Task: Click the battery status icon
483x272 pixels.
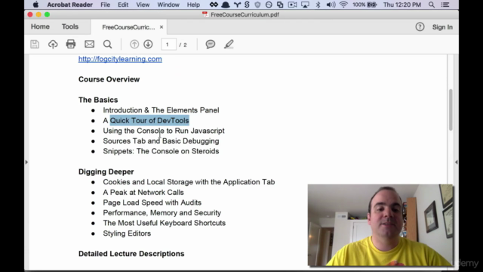Action: [372, 5]
